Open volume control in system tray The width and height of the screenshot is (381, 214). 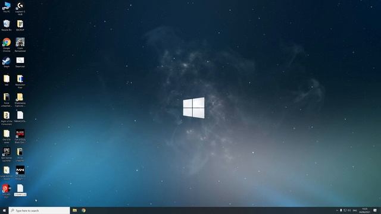pyautogui.click(x=349, y=210)
